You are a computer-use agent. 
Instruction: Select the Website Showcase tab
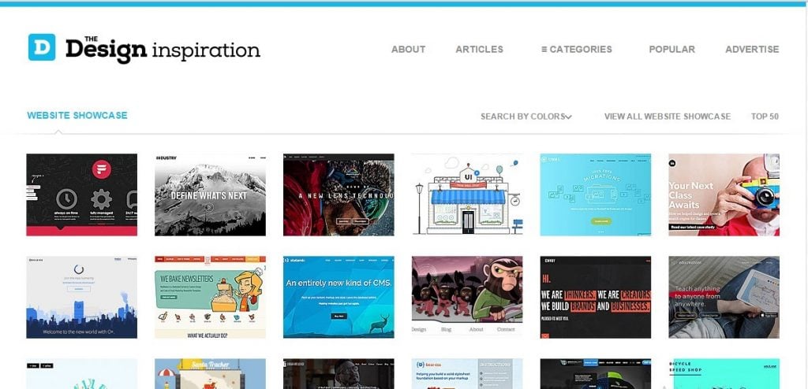point(77,115)
